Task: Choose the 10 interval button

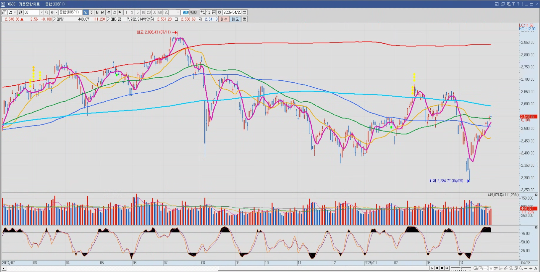Action: pyautogui.click(x=143, y=12)
